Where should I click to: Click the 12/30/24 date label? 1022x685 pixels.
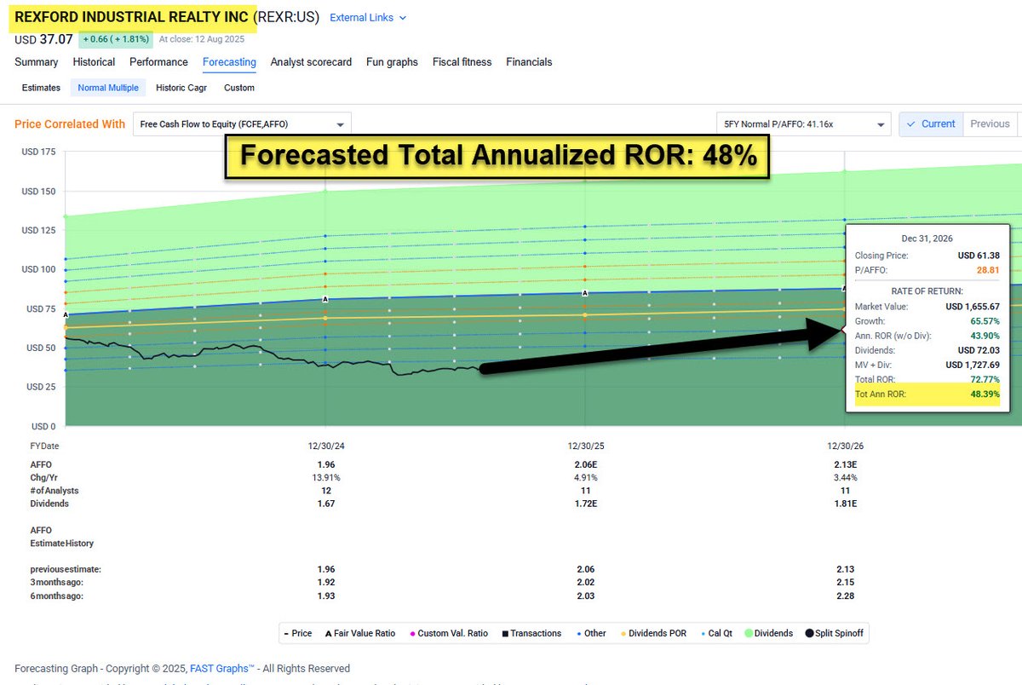(325, 446)
